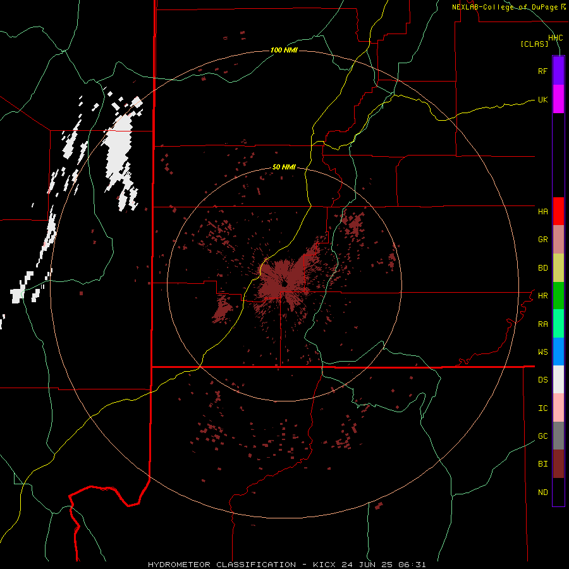Click the DS legend label
This screenshot has width=569, height=569.
(542, 379)
